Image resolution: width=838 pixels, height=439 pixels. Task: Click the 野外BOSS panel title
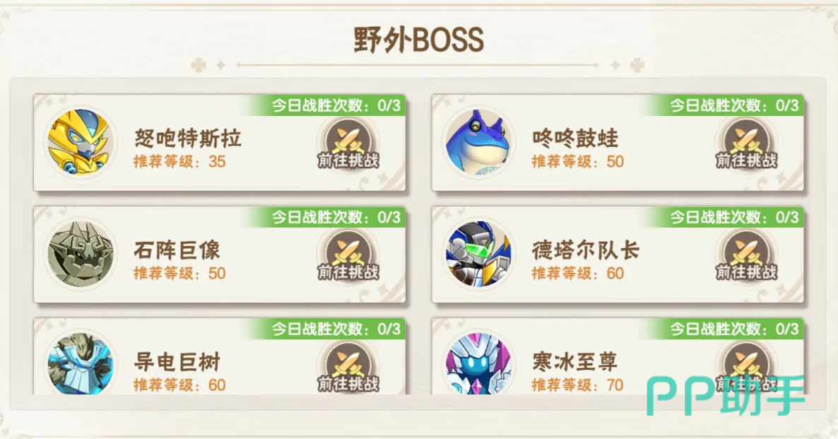(x=419, y=40)
